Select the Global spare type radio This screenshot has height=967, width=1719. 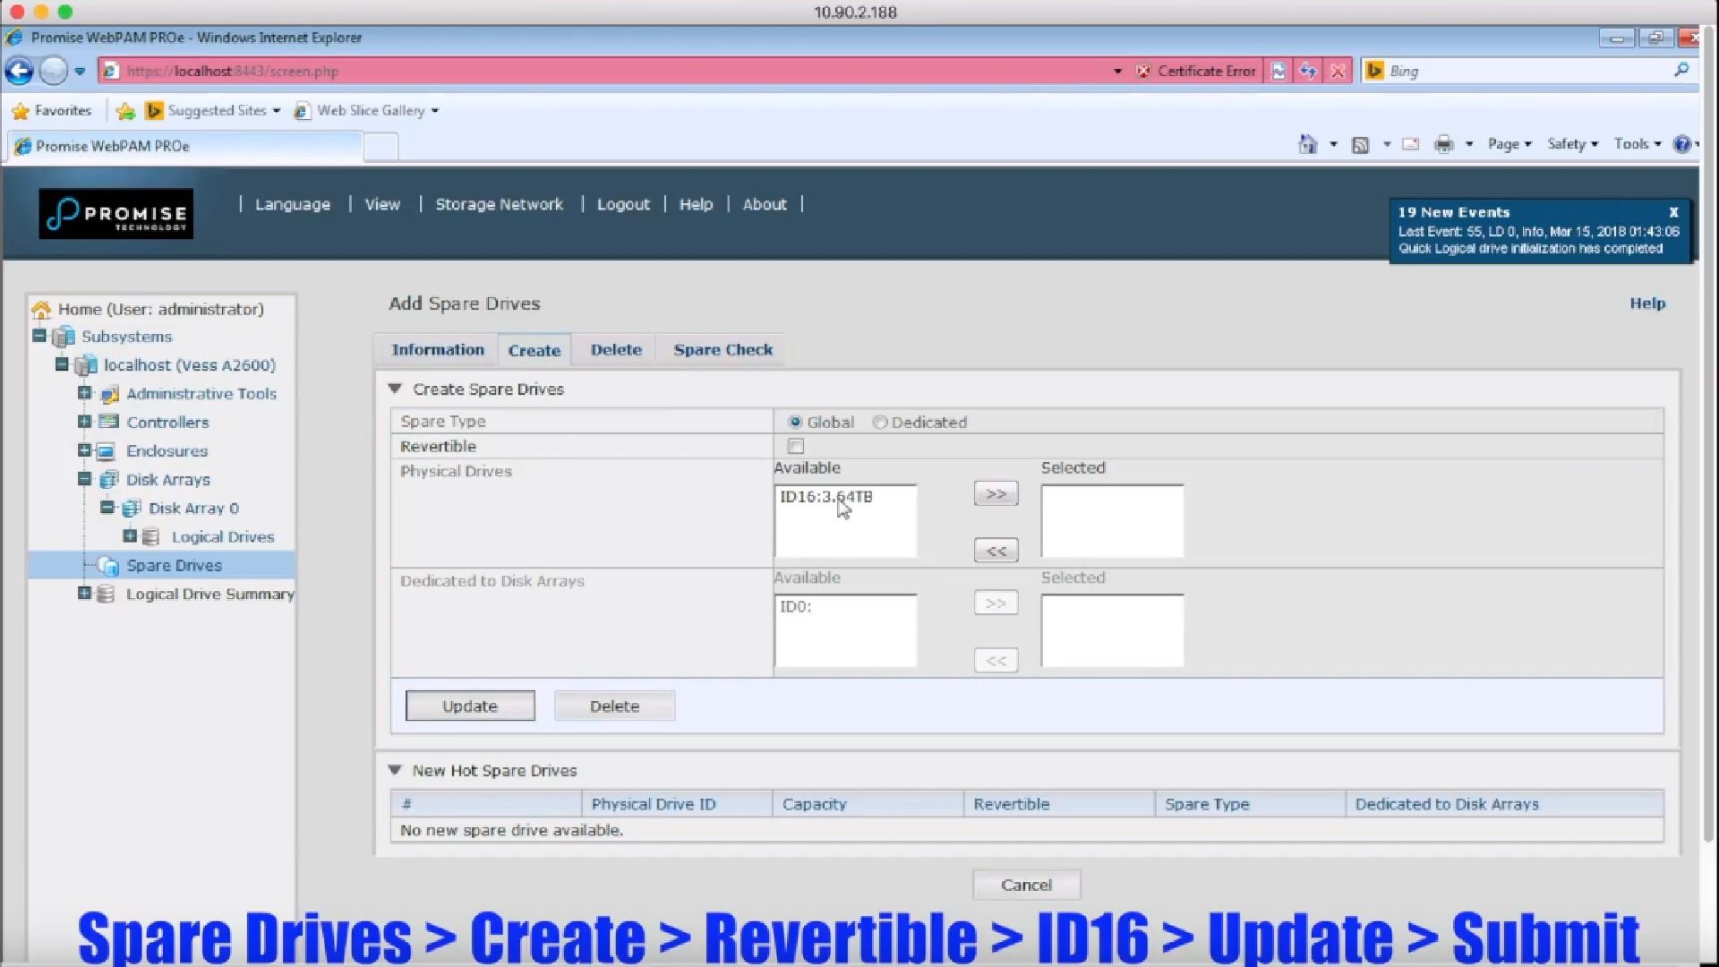click(x=795, y=423)
